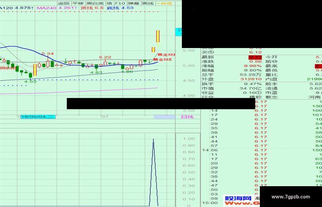Click the 外盘 value 312810

point(251,79)
